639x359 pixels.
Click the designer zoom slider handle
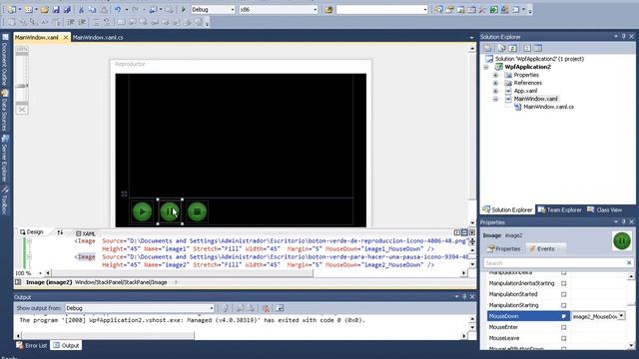pos(22,86)
